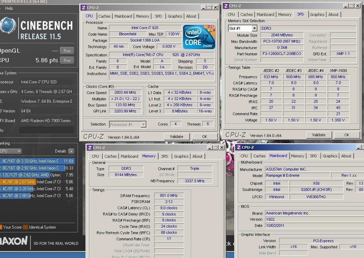Open the Help menu in Cinebench
The image size is (364, 258).
pos(9,8)
